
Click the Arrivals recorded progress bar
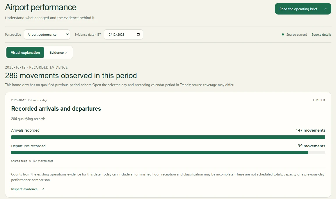[x=168, y=137]
